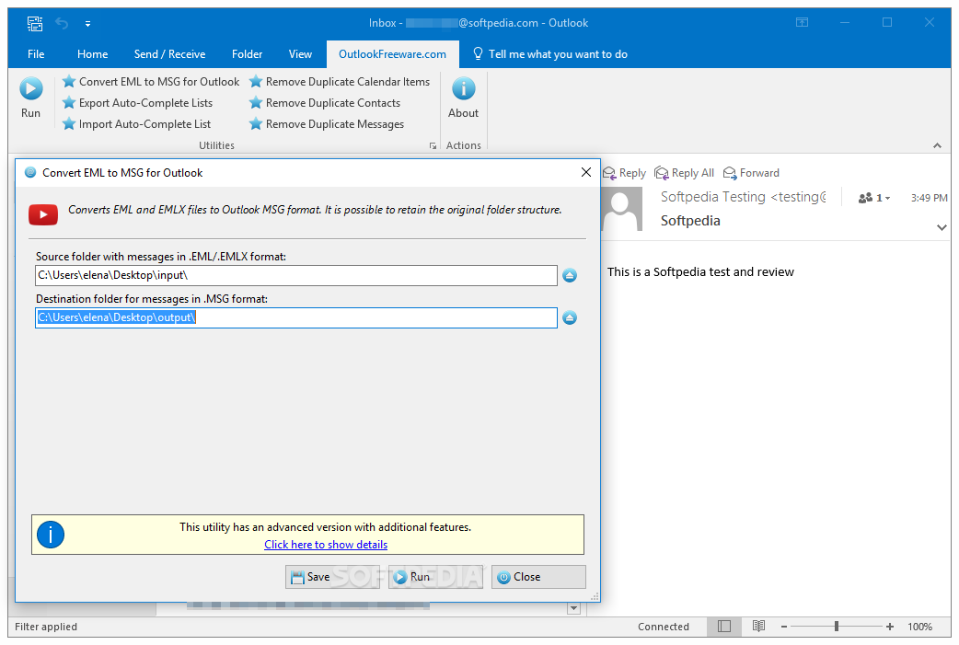Play the YouTube video tutorial icon

[43, 214]
